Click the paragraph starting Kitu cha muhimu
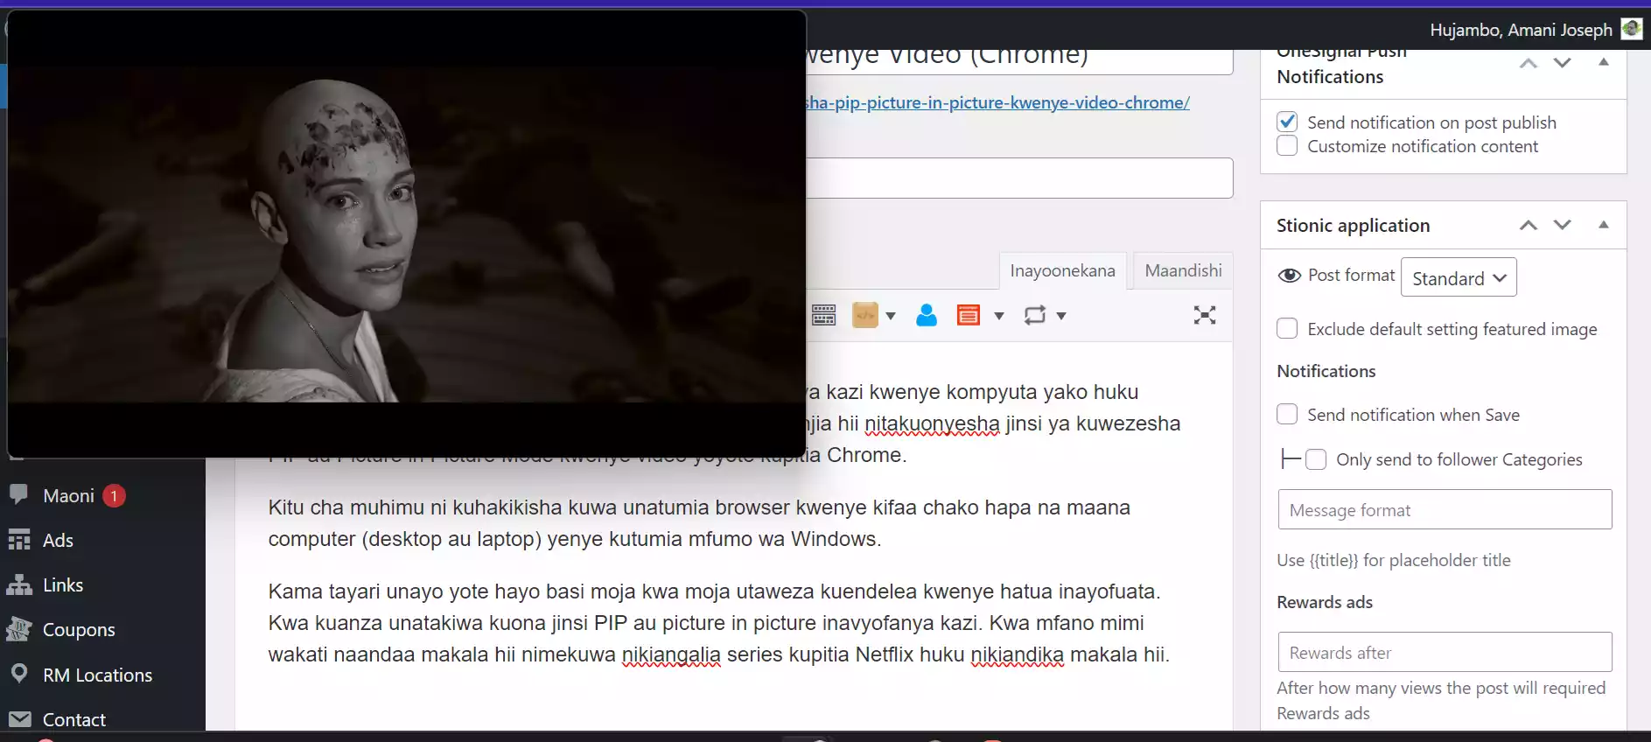This screenshot has width=1651, height=742. [699, 523]
